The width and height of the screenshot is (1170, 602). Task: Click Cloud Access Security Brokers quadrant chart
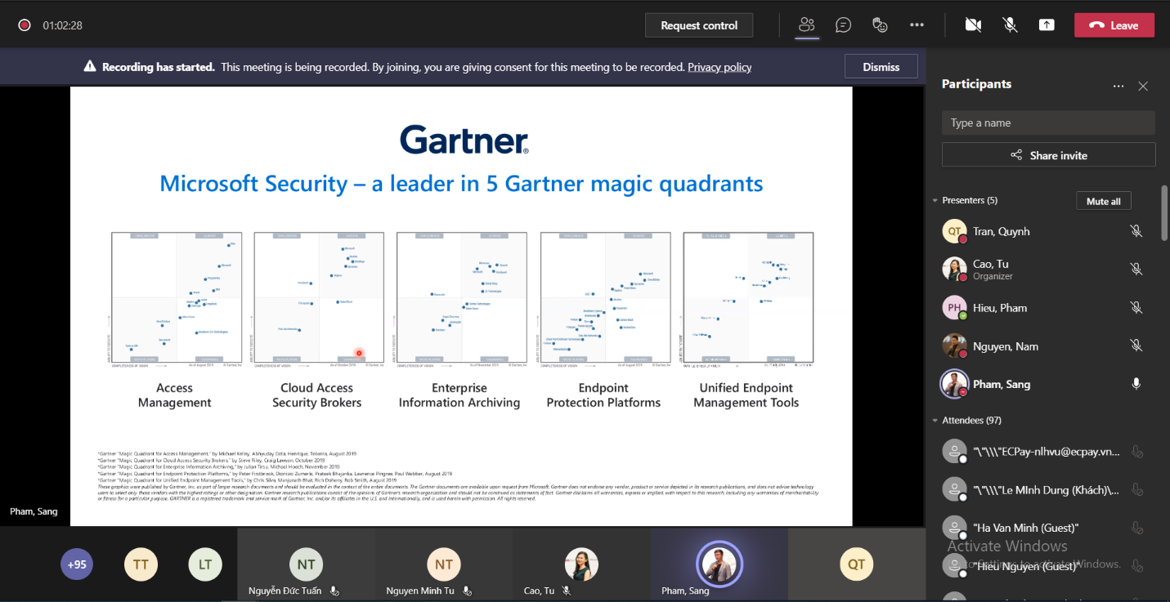(319, 298)
